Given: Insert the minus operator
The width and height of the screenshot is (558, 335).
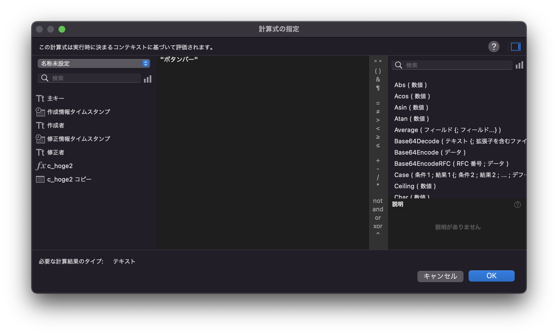Looking at the screenshot, I should coord(378,169).
